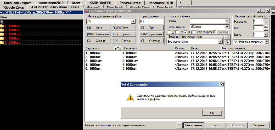
Task: Click the folder icon of '3. 1000 шт.'
Action: pyautogui.click(x=2, y=34)
